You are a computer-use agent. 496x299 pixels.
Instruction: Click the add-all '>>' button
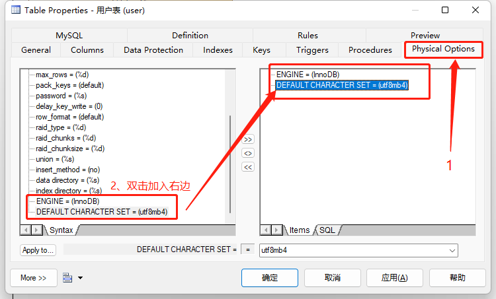click(248, 139)
